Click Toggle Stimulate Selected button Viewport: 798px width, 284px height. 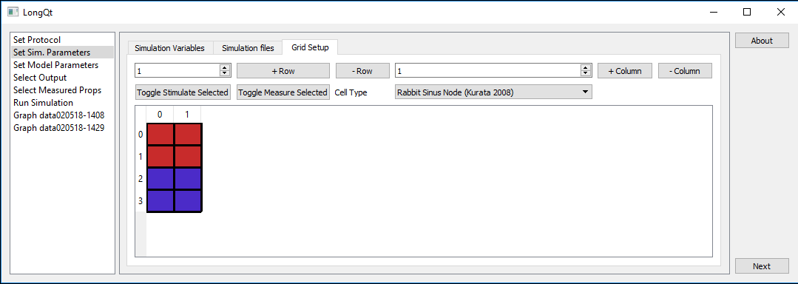pyautogui.click(x=183, y=92)
